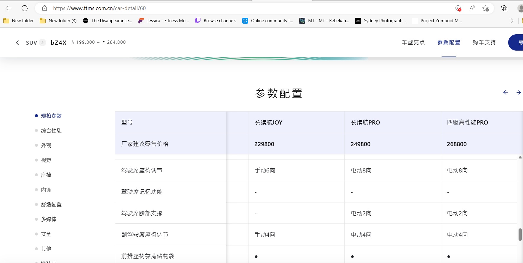Select 座椅 in the sidebar

46,175
